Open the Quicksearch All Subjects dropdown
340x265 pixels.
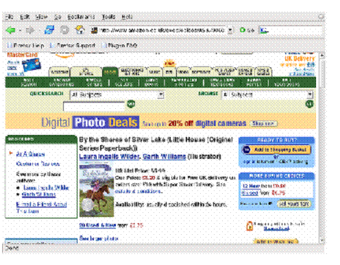pyautogui.click(x=117, y=94)
